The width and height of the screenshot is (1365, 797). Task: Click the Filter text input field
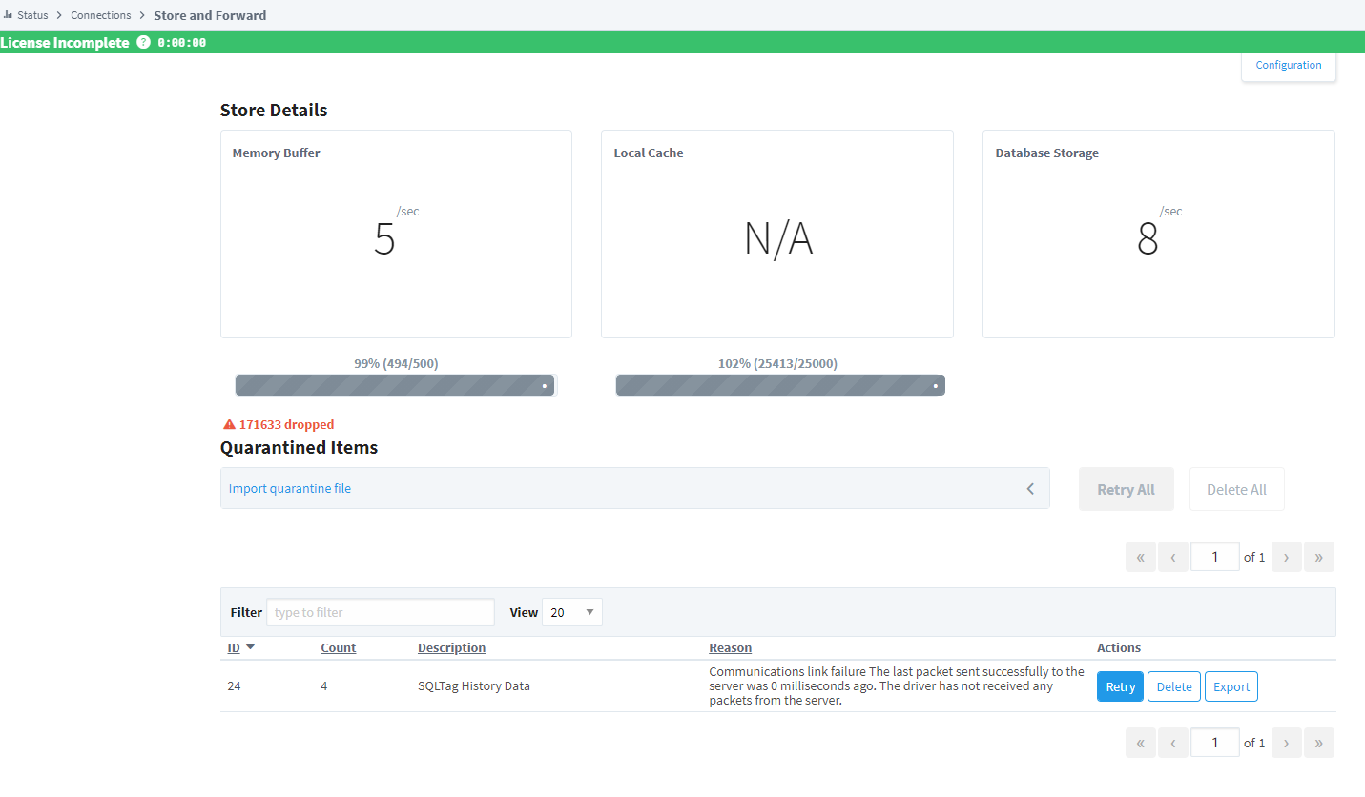click(381, 612)
